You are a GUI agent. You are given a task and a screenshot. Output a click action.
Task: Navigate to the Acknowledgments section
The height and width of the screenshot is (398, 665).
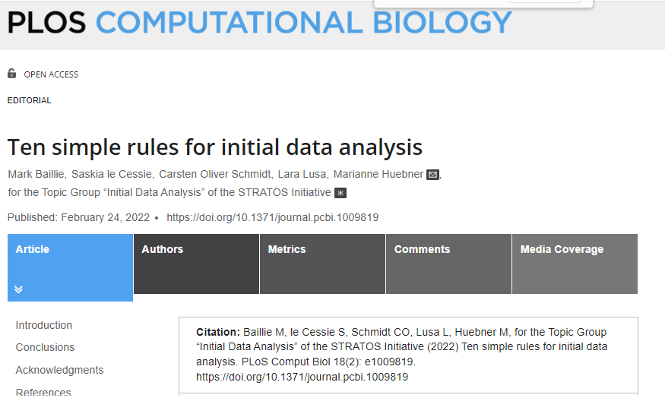[60, 370]
